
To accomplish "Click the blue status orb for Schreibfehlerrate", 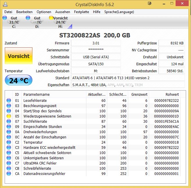I will [x=9, y=169].
